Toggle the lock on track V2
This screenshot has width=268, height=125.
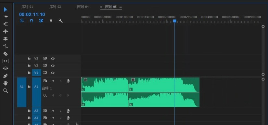(29, 65)
